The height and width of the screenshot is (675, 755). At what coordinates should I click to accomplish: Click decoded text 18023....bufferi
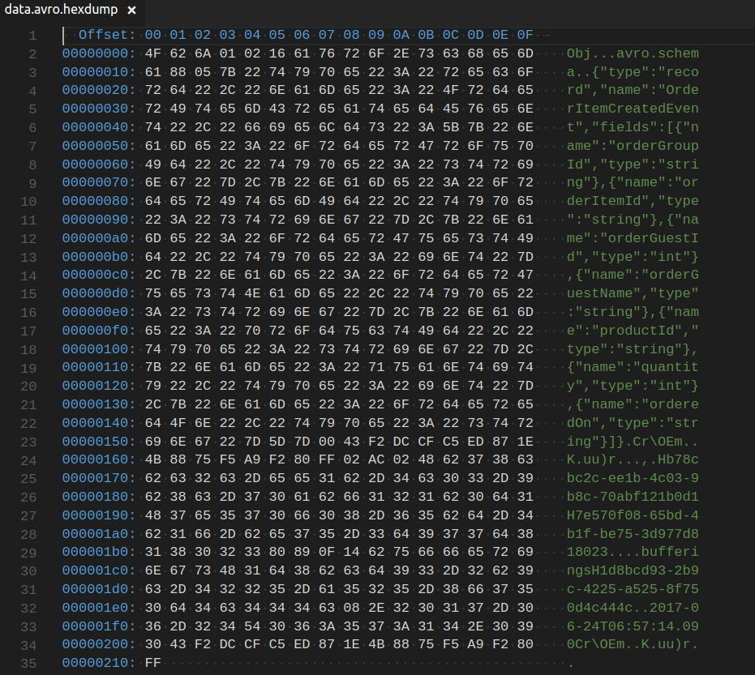tap(633, 553)
